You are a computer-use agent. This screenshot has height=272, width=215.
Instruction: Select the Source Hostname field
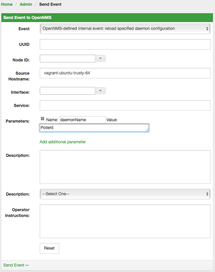(x=125, y=73)
